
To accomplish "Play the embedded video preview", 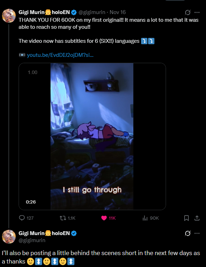I will [92, 136].
